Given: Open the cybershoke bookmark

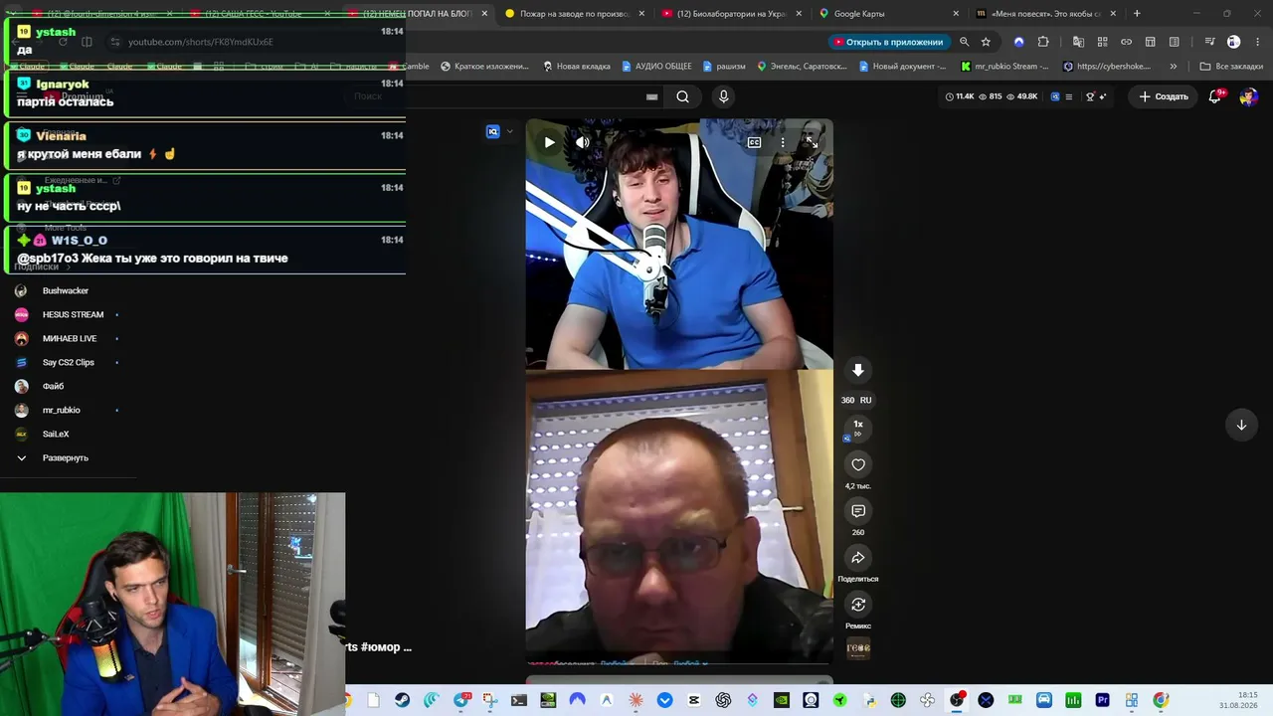Looking at the screenshot, I should [x=1107, y=67].
